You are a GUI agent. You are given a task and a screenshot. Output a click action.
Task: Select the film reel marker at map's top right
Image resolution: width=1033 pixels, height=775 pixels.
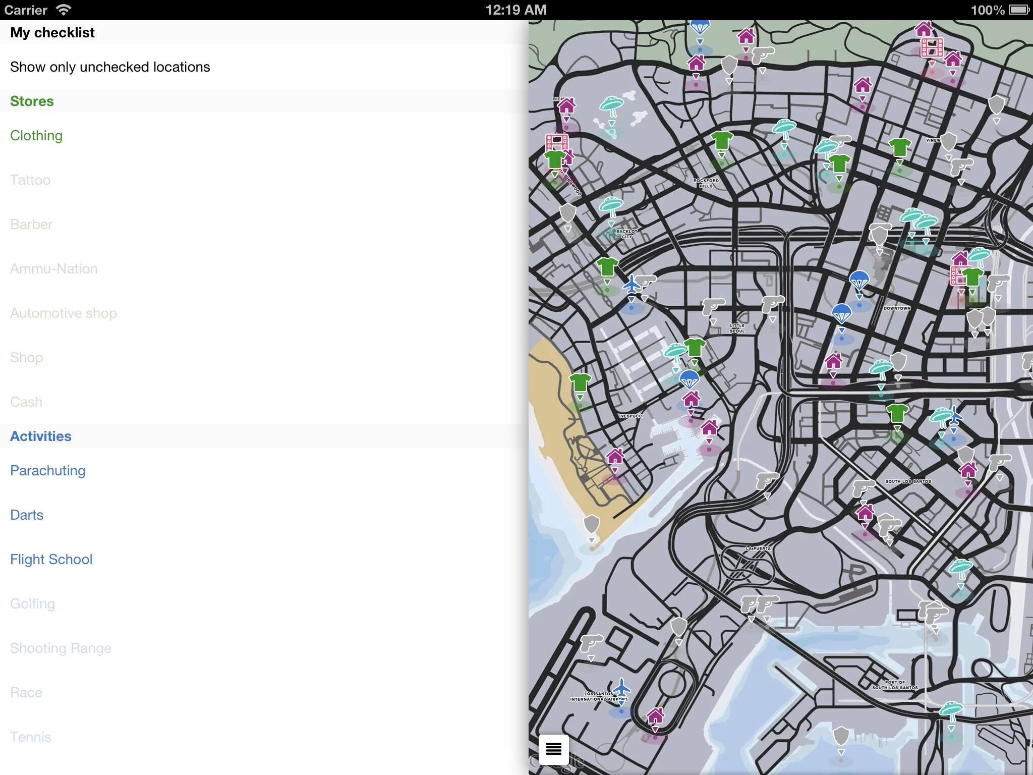click(932, 48)
